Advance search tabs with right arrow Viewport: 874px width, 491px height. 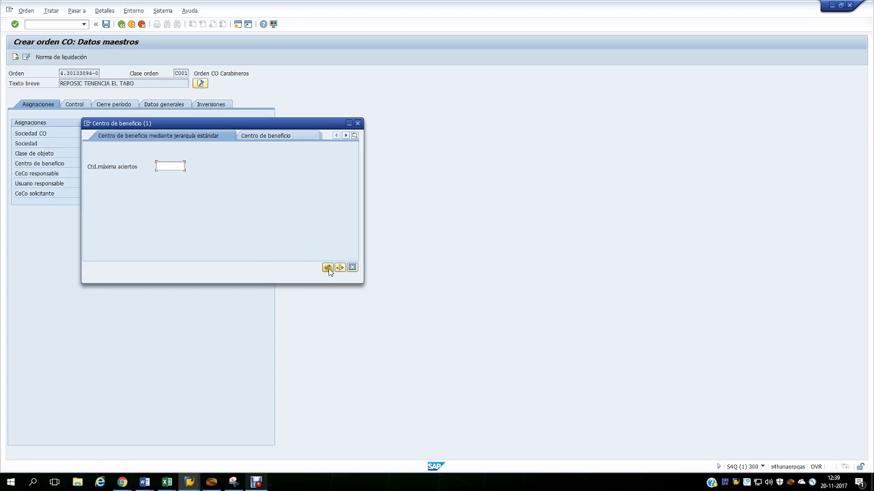pyautogui.click(x=346, y=136)
